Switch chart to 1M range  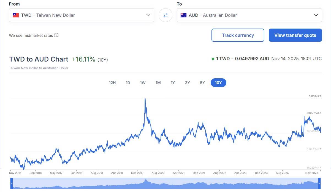coord(158,83)
